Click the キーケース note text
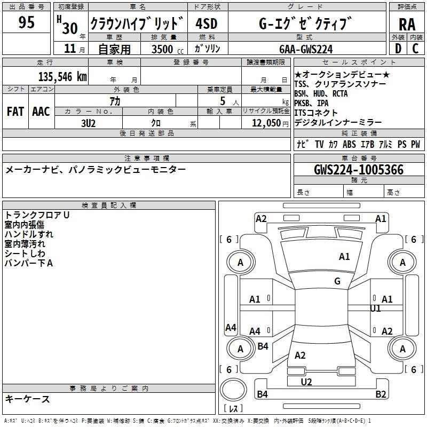 click(x=28, y=399)
